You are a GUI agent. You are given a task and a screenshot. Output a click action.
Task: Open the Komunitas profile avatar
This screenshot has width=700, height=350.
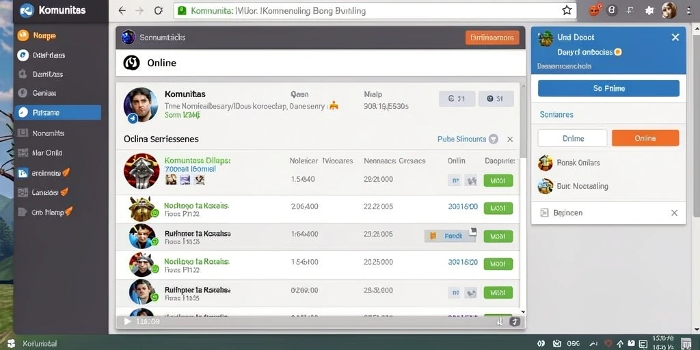(140, 105)
